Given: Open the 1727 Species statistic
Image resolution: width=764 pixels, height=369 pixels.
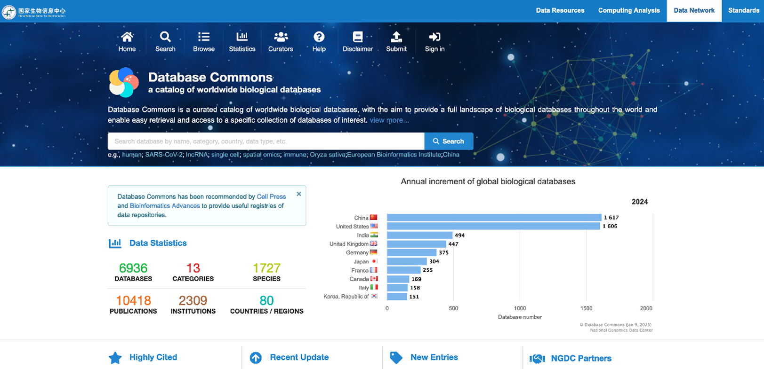Looking at the screenshot, I should (266, 272).
